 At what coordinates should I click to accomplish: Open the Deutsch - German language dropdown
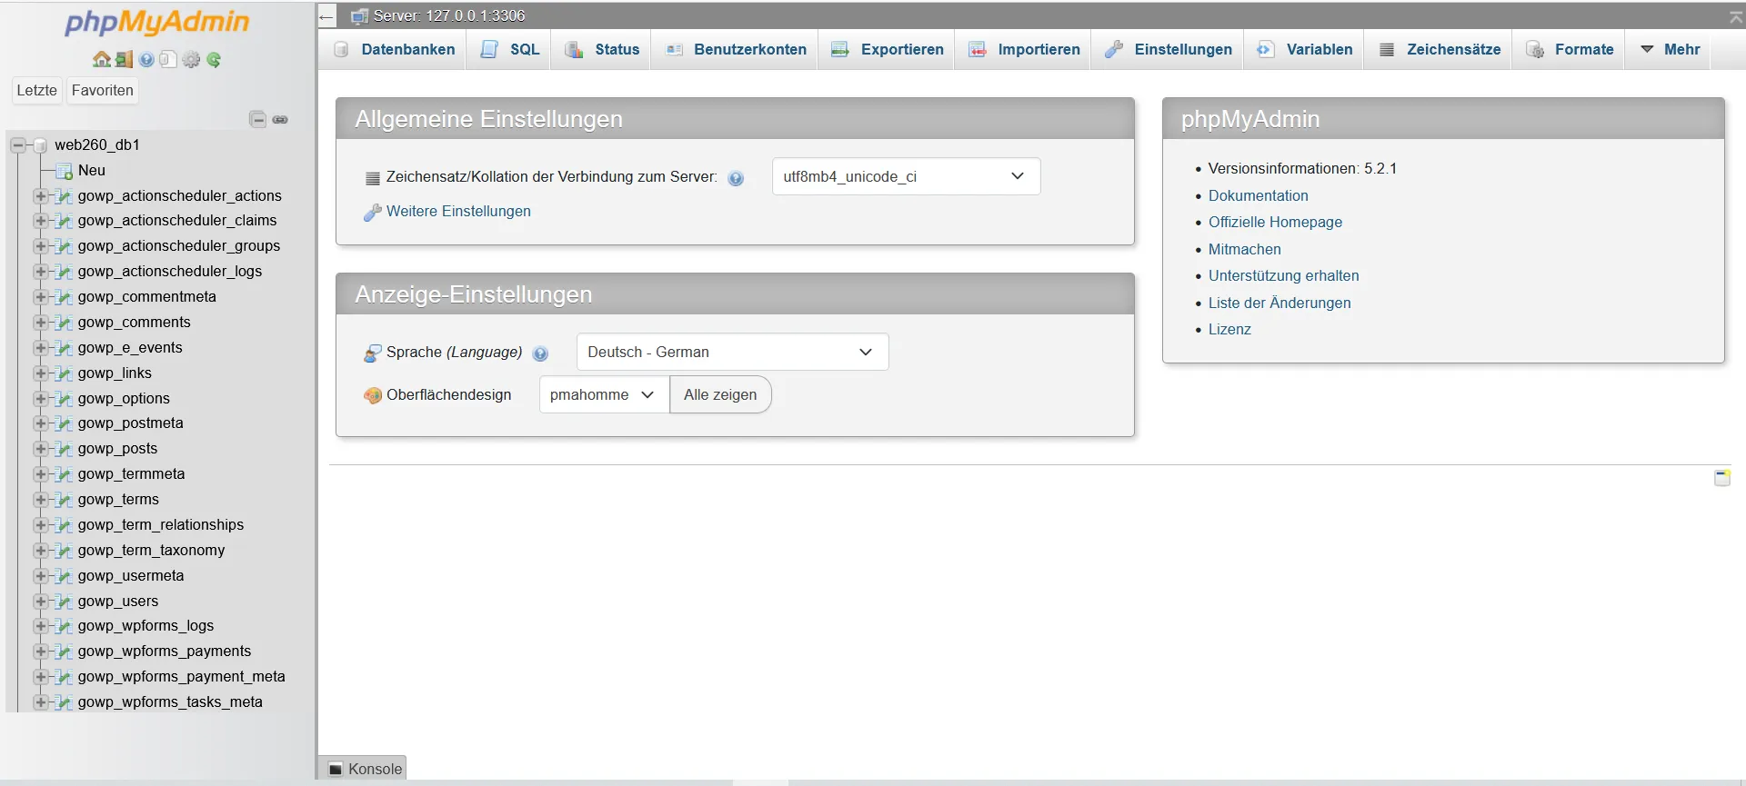click(732, 353)
